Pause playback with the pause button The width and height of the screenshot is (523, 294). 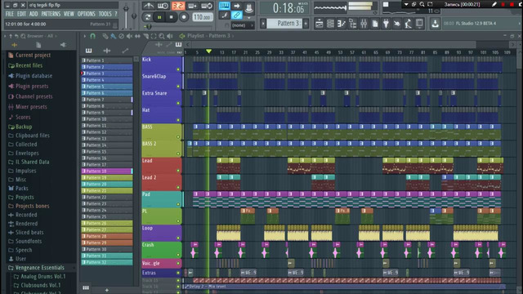[159, 17]
